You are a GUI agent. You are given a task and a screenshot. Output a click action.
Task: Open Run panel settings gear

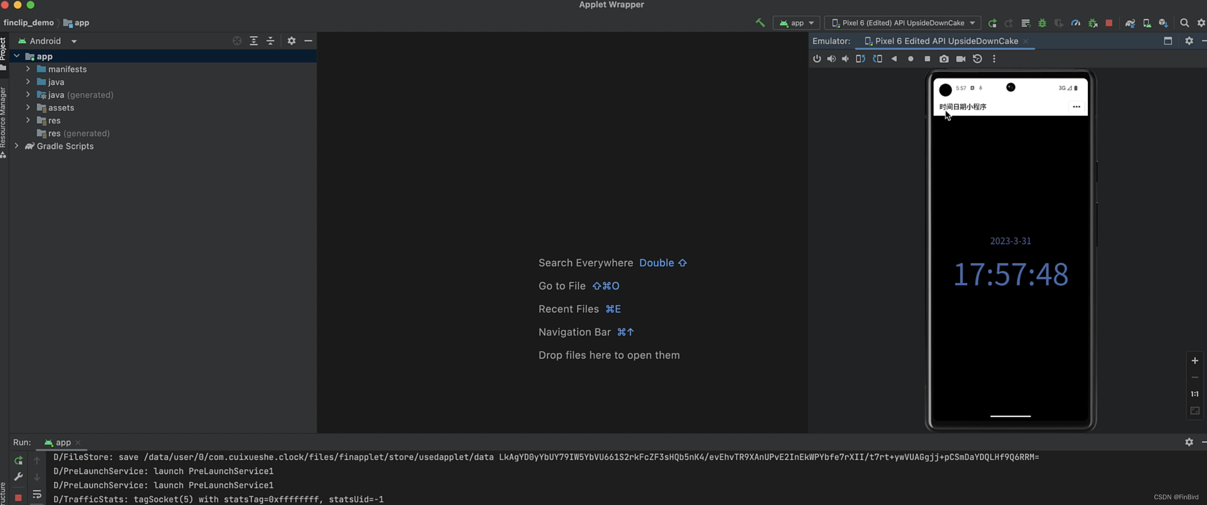coord(1189,442)
